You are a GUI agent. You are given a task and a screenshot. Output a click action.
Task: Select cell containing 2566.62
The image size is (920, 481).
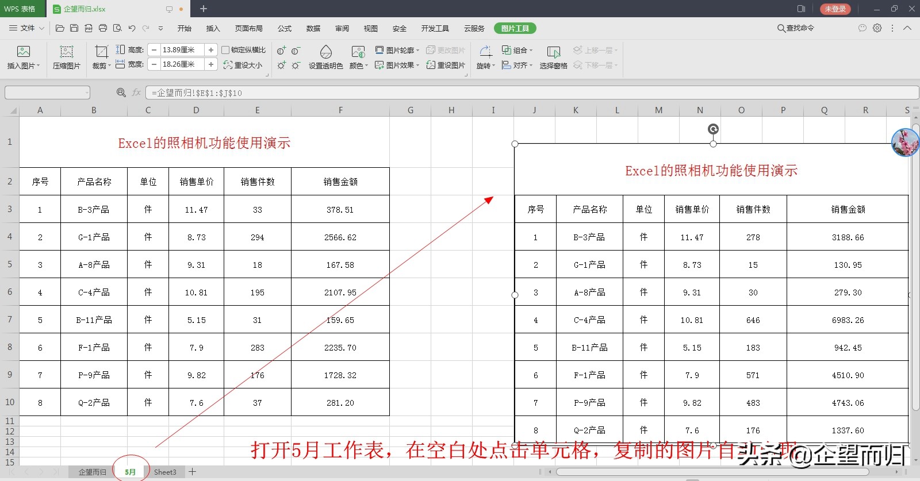coord(340,237)
